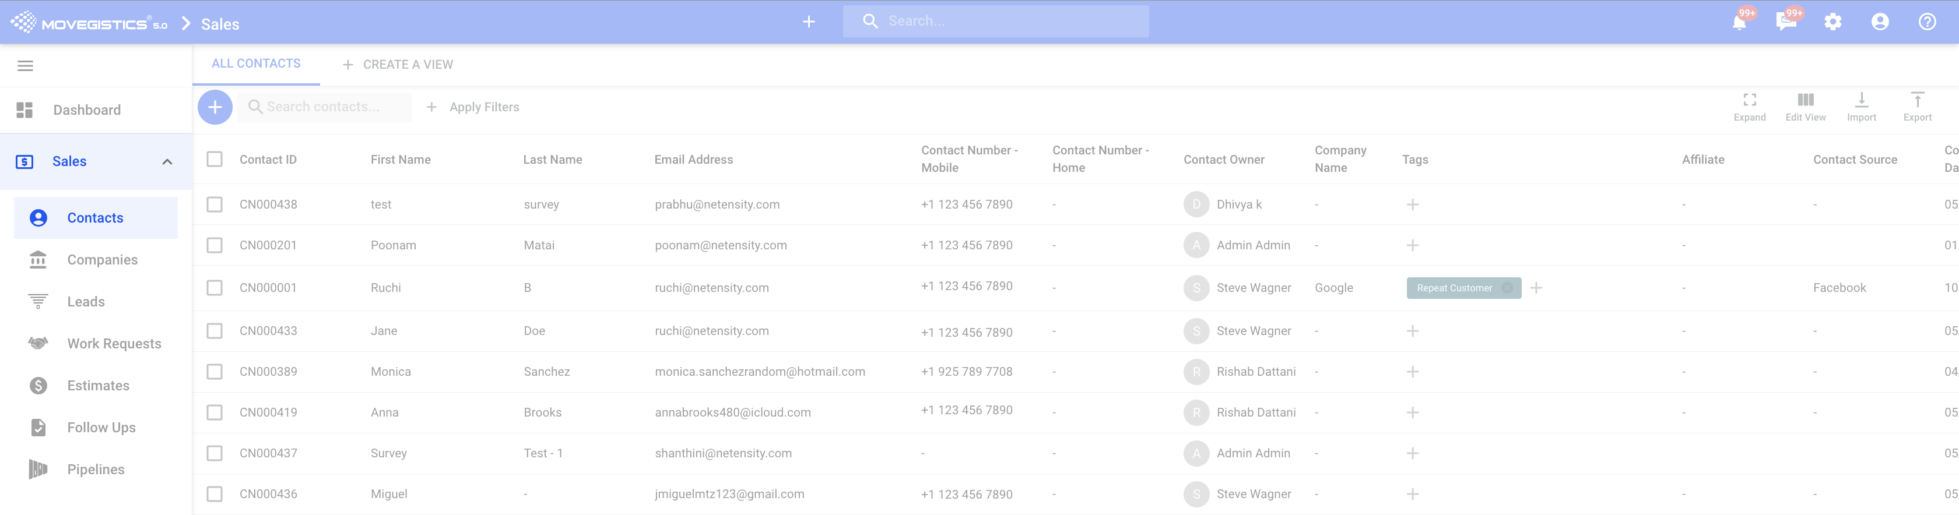The image size is (1959, 515).
Task: Click the blue add contact button
Action: point(215,107)
